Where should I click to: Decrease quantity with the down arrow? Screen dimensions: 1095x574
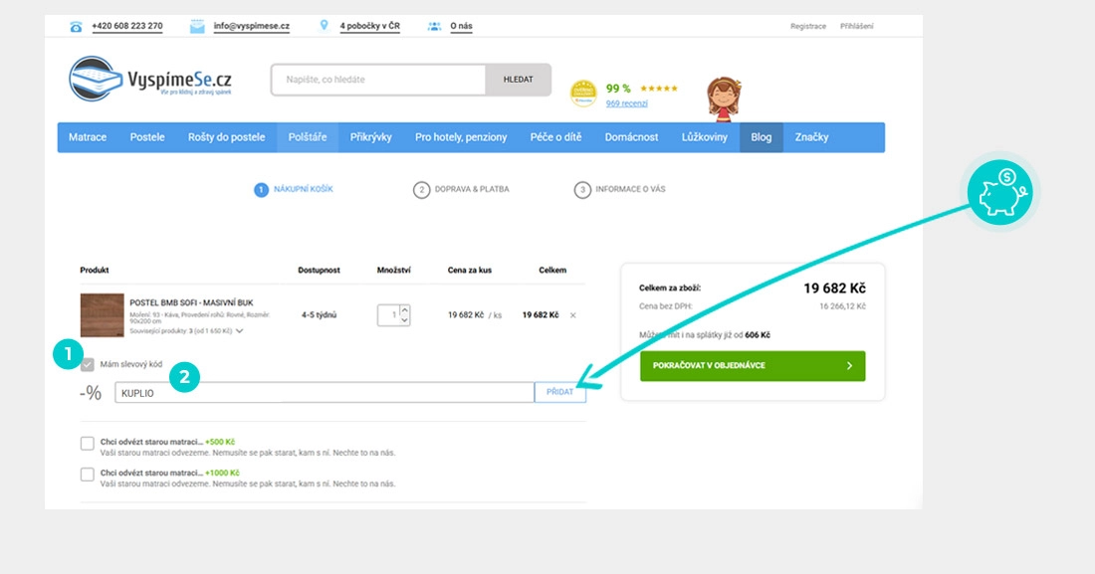tap(403, 320)
